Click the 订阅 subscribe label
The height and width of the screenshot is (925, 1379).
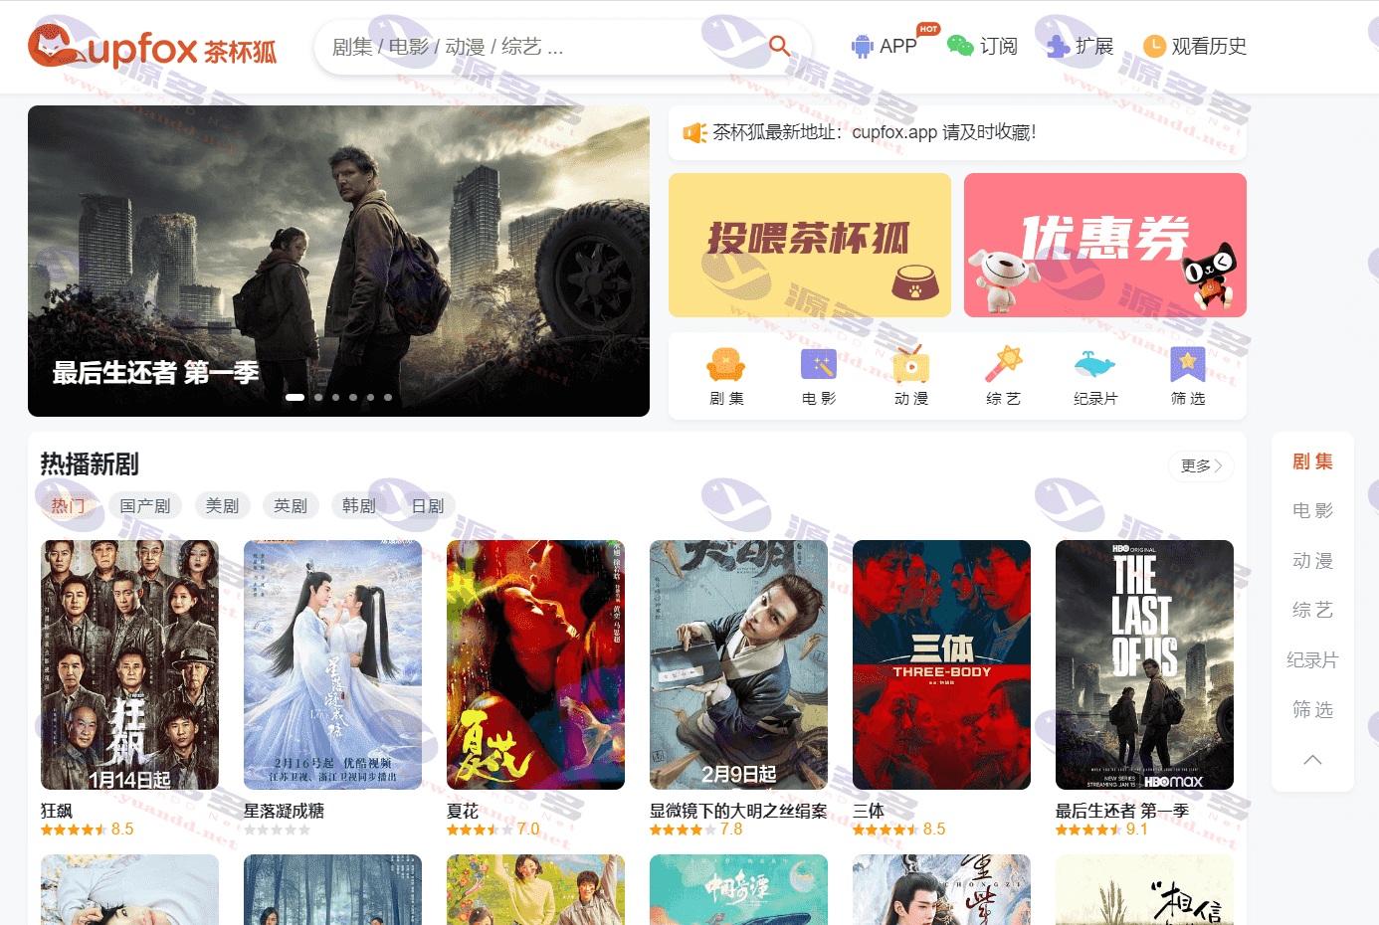999,46
